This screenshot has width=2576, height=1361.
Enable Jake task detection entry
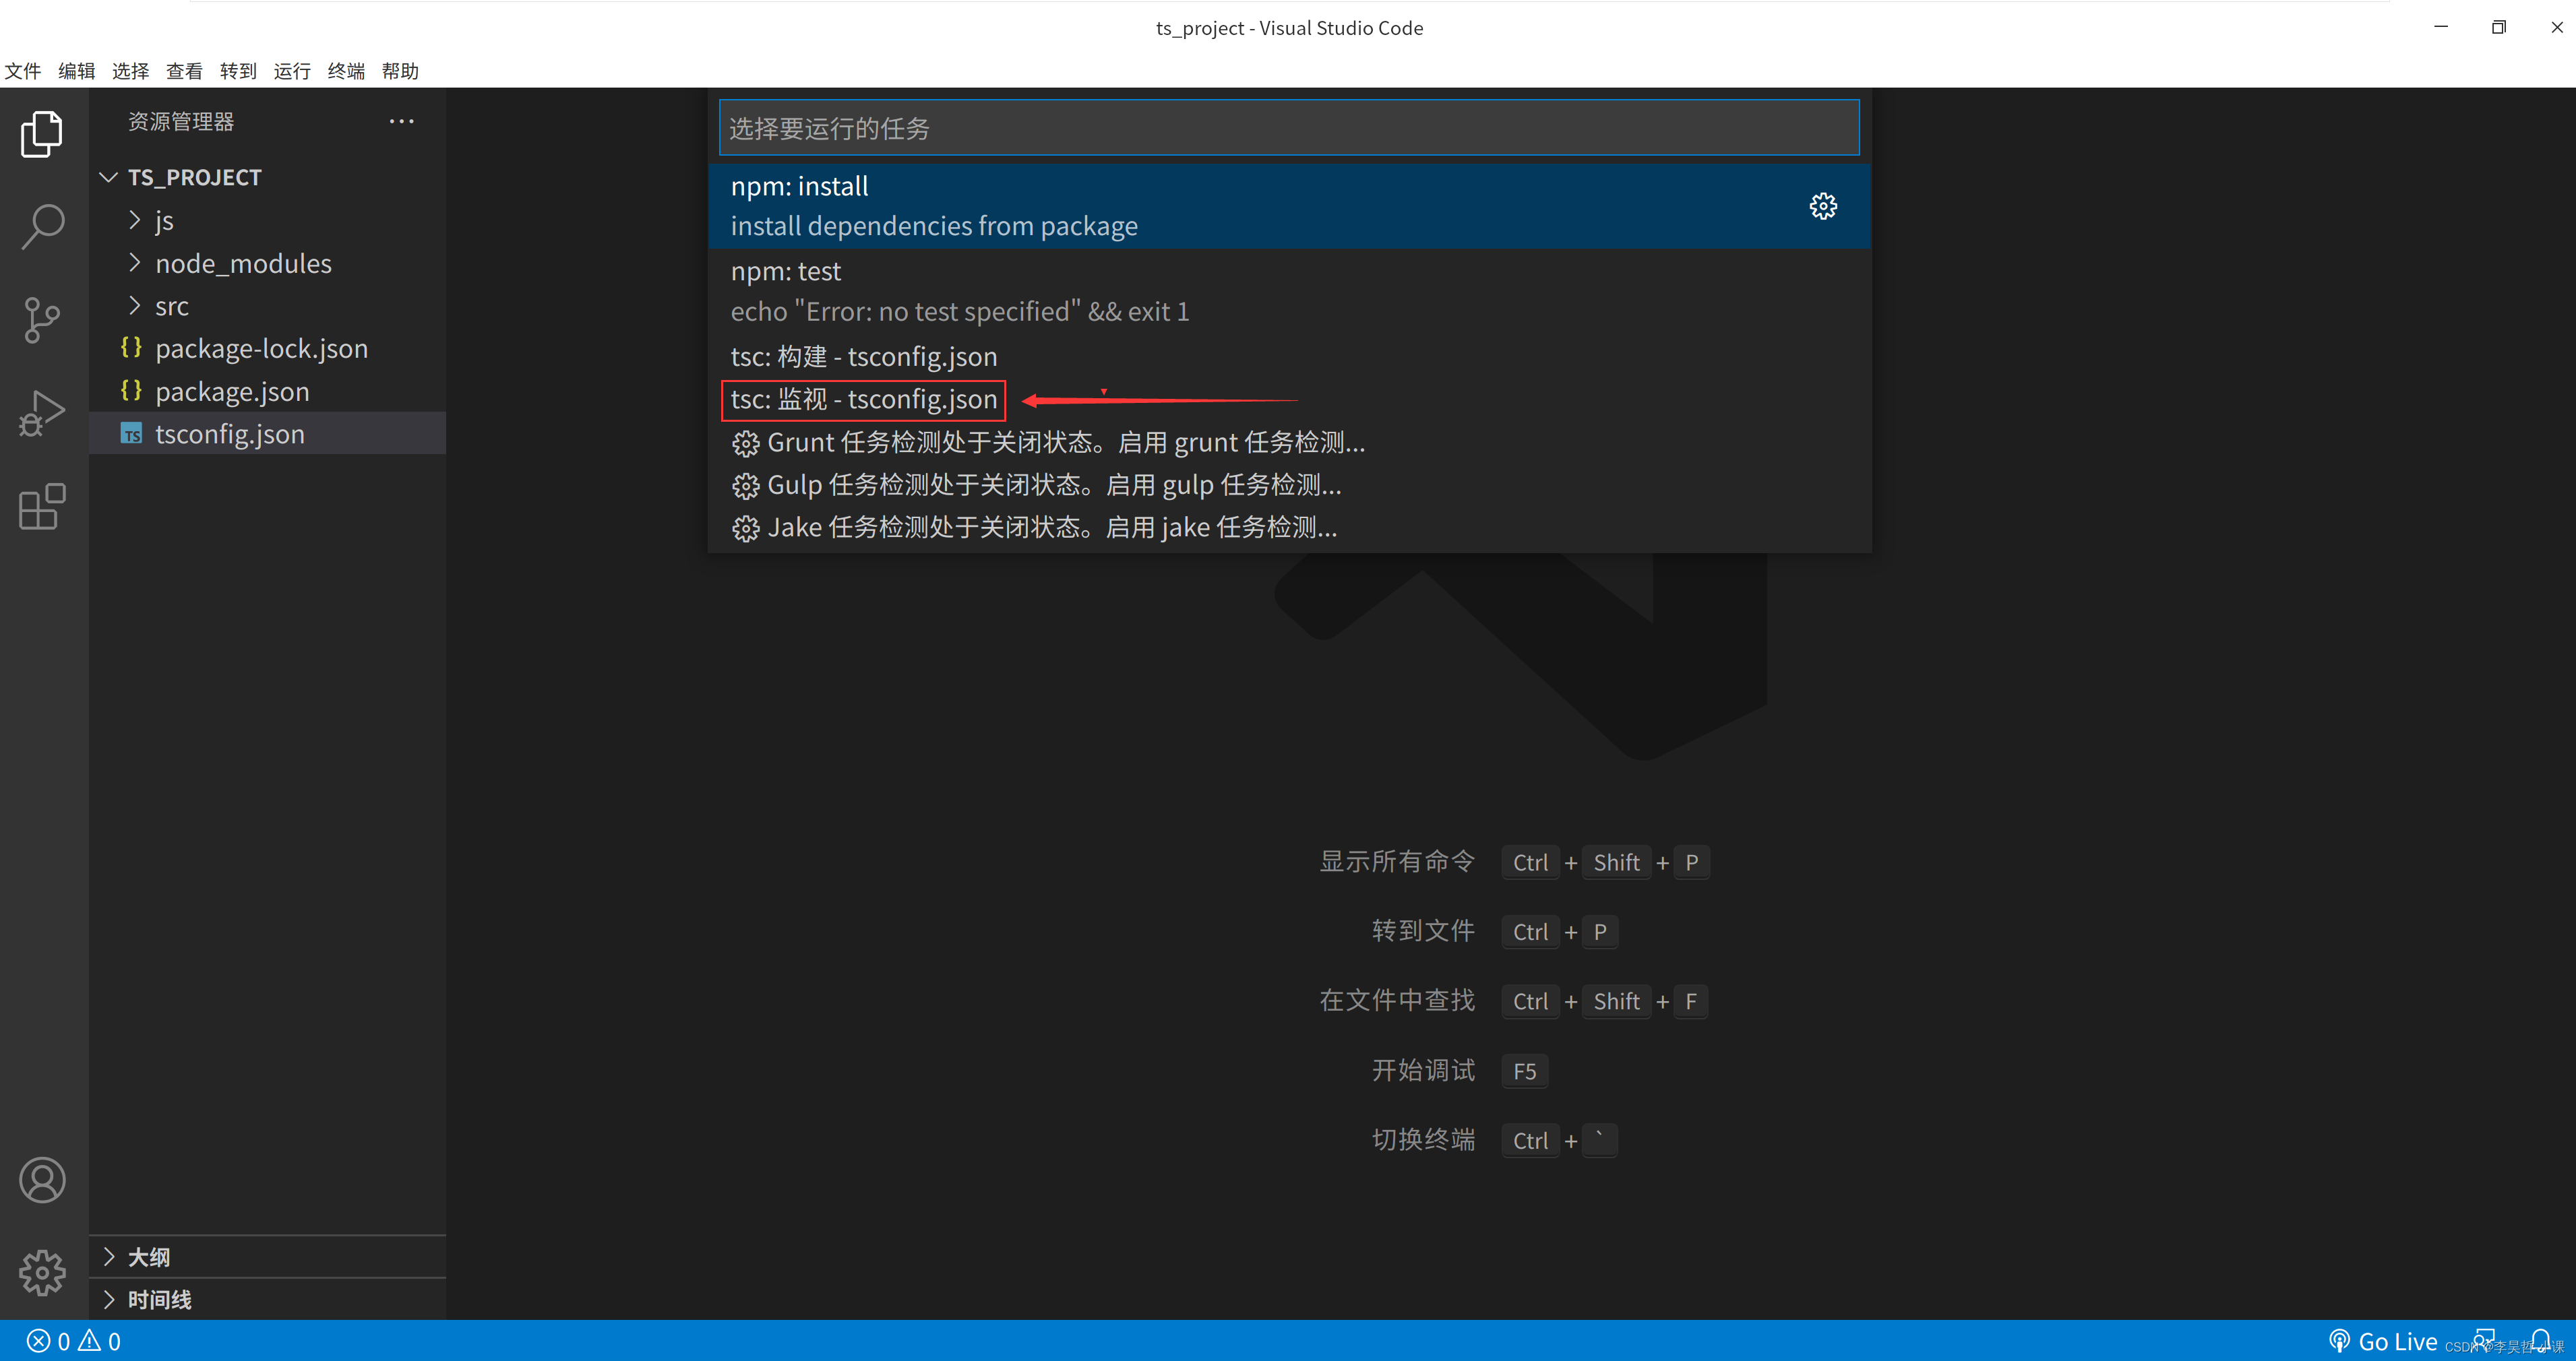[x=1288, y=528]
